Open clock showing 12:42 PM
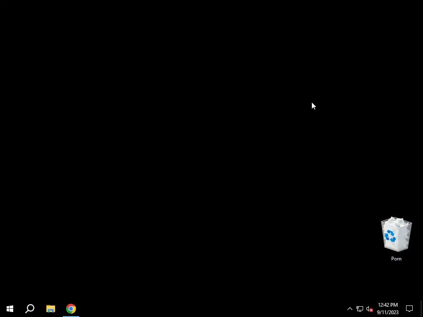 [387, 309]
